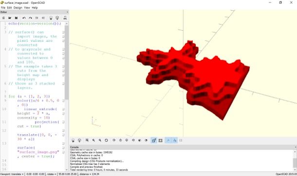The width and height of the screenshot is (297, 176).
Task: Click the Zoom In magnifier icon
Action: pos(93,141)
